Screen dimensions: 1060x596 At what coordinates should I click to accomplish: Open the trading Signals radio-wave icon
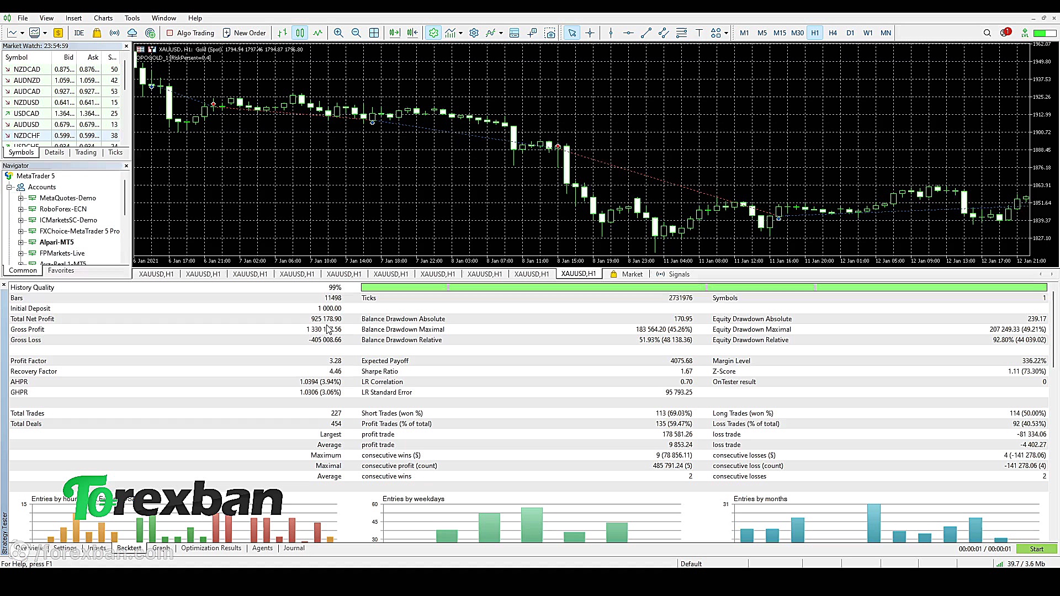pos(114,33)
